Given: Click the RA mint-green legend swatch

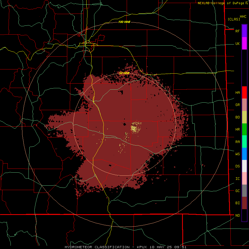Looking at the screenshot, I should (x=244, y=142).
